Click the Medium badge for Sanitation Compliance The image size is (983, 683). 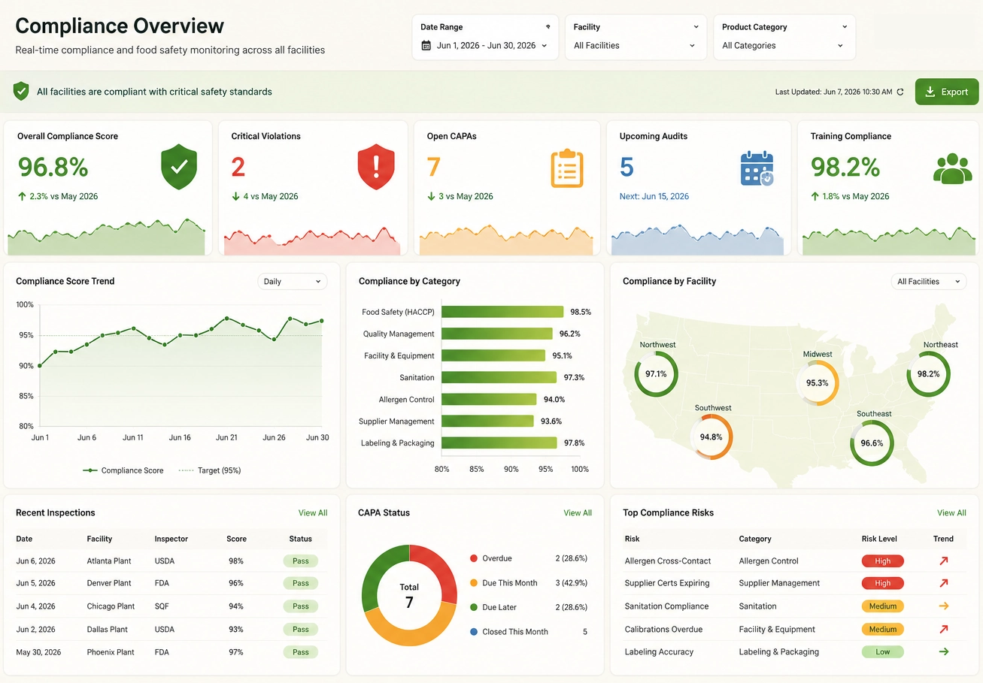click(x=883, y=606)
